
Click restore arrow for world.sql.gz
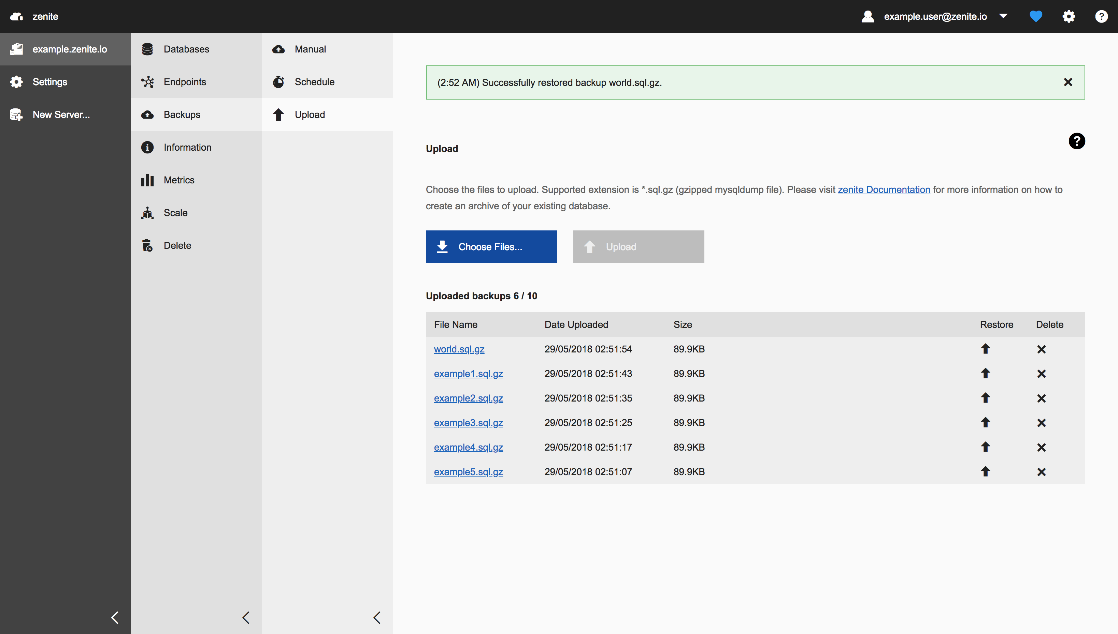[x=985, y=349]
